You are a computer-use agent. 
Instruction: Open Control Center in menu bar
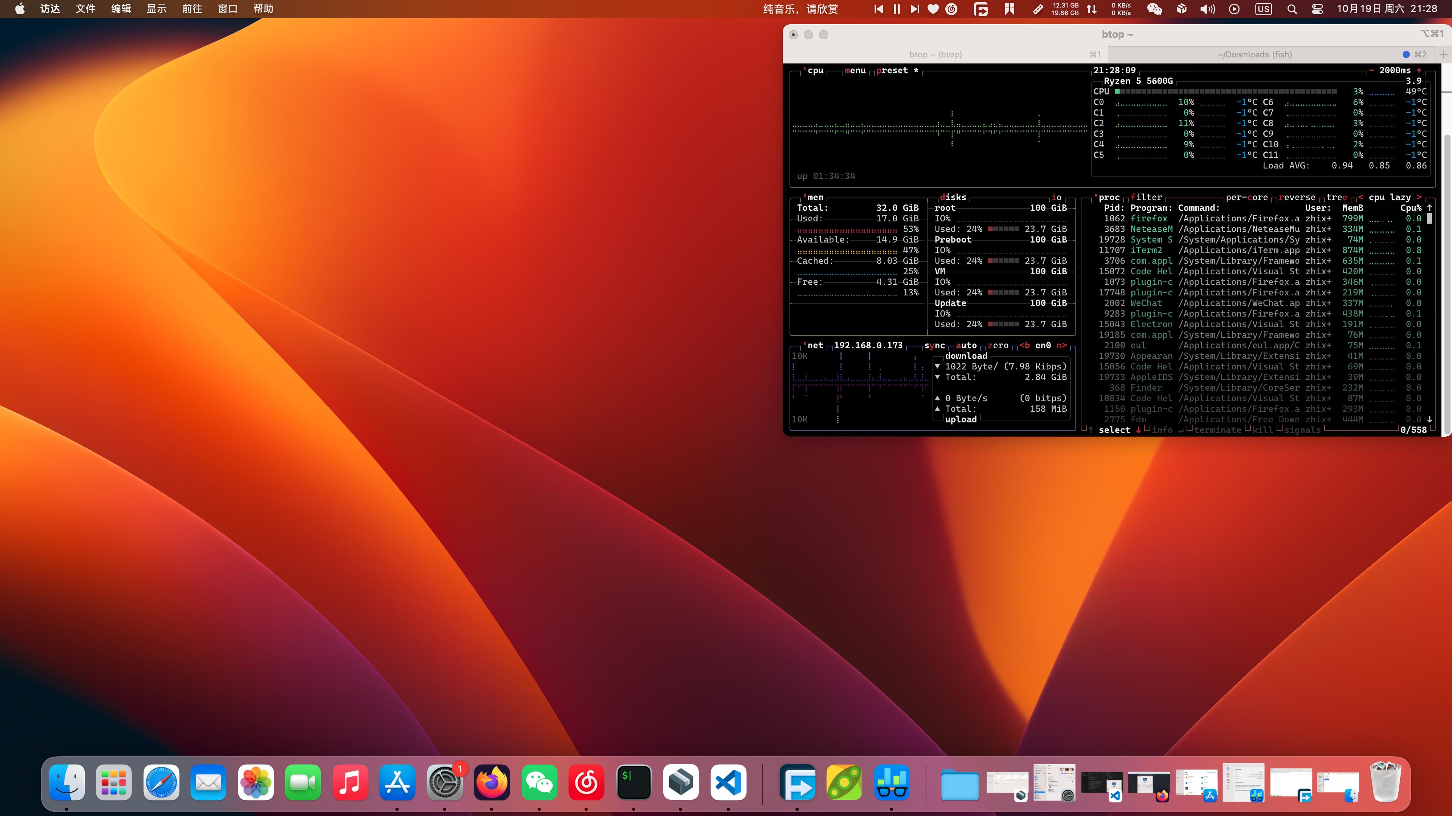pos(1317,9)
